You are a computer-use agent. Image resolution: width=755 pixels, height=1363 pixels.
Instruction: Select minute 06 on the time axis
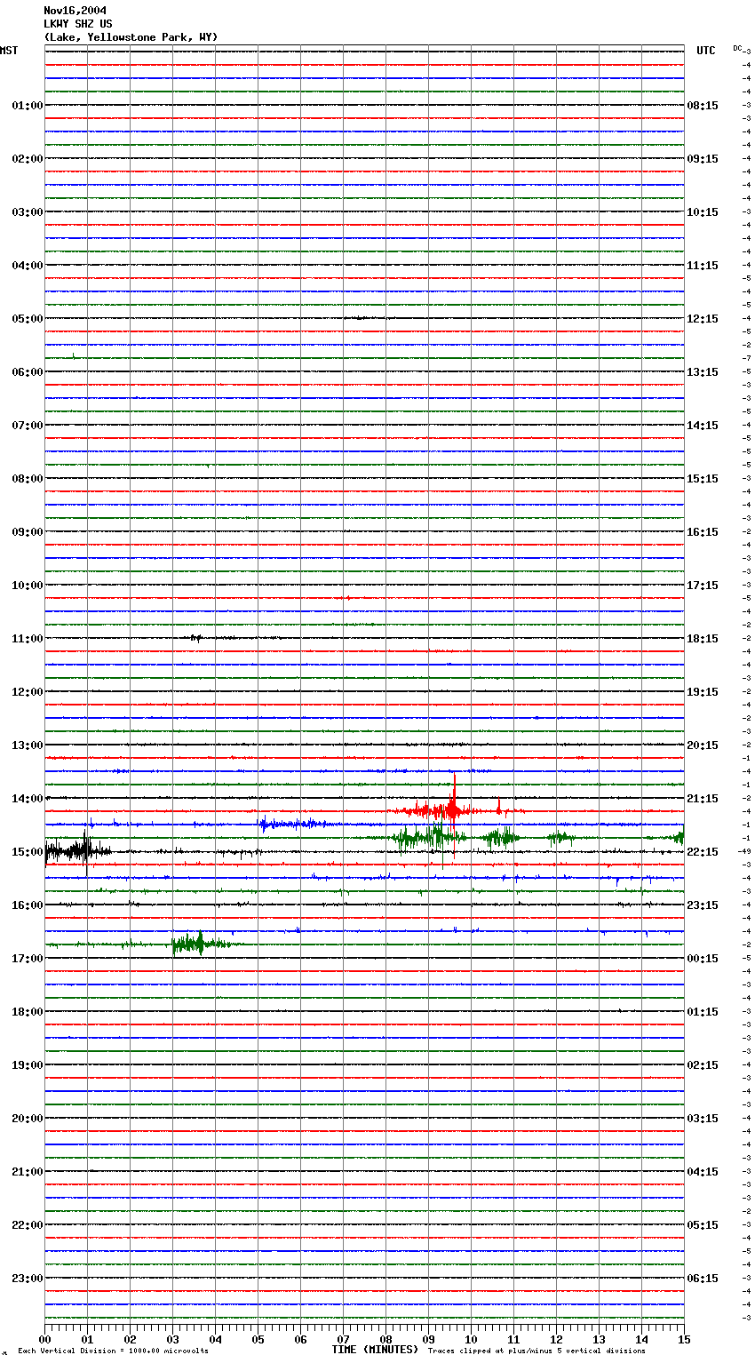click(300, 1339)
